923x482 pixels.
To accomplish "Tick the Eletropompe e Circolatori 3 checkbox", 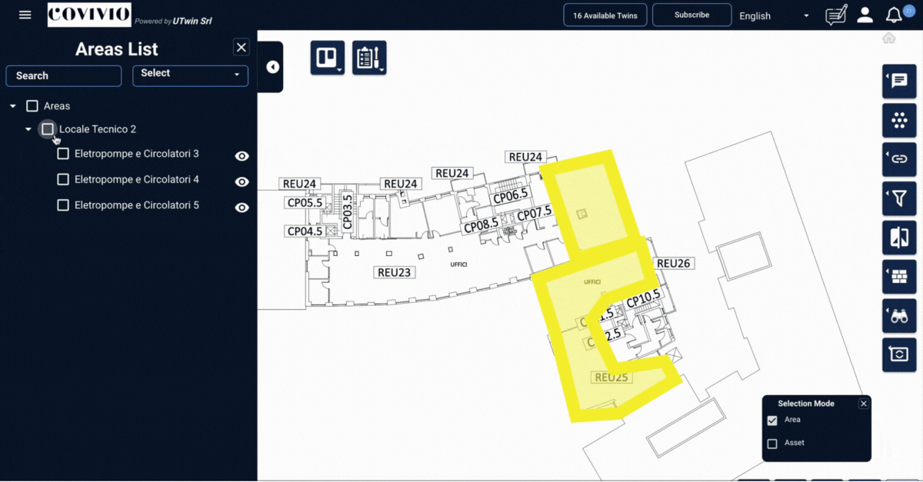I will 63,154.
